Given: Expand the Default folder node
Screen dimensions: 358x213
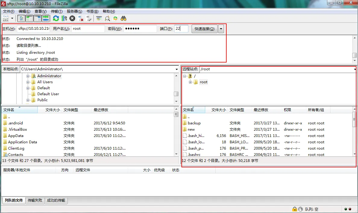Looking at the screenshot, I should (28, 88).
